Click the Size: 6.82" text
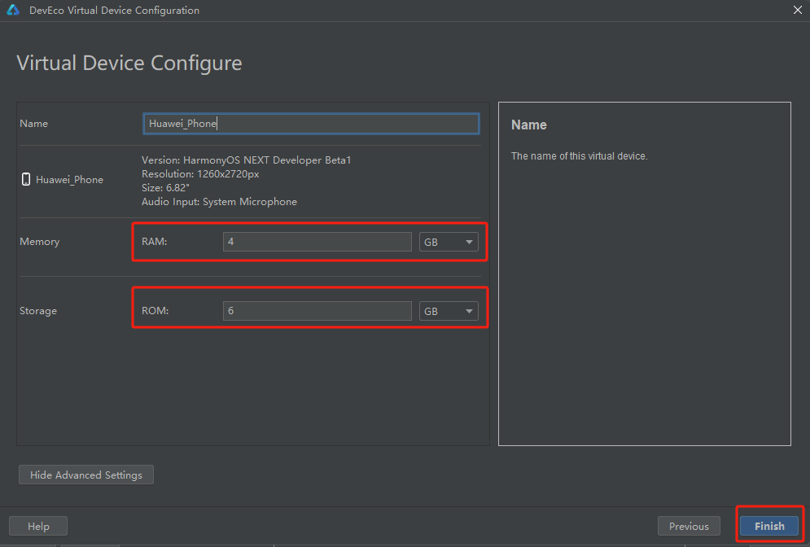 165,187
